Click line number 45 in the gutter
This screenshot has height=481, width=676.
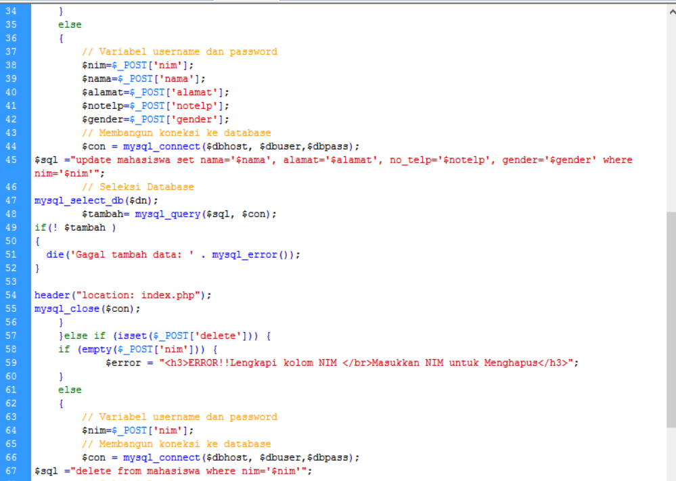point(12,160)
